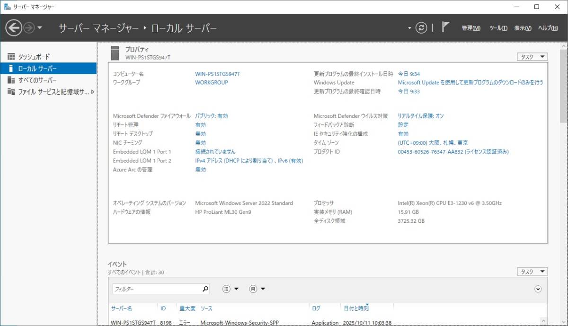
Task: Open the 管理(M) menu
Action: click(x=470, y=28)
